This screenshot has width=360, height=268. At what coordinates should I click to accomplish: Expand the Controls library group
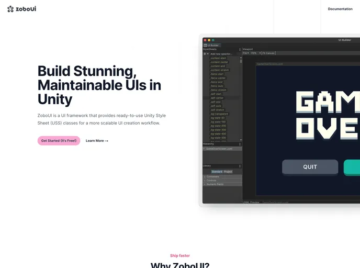(x=211, y=180)
